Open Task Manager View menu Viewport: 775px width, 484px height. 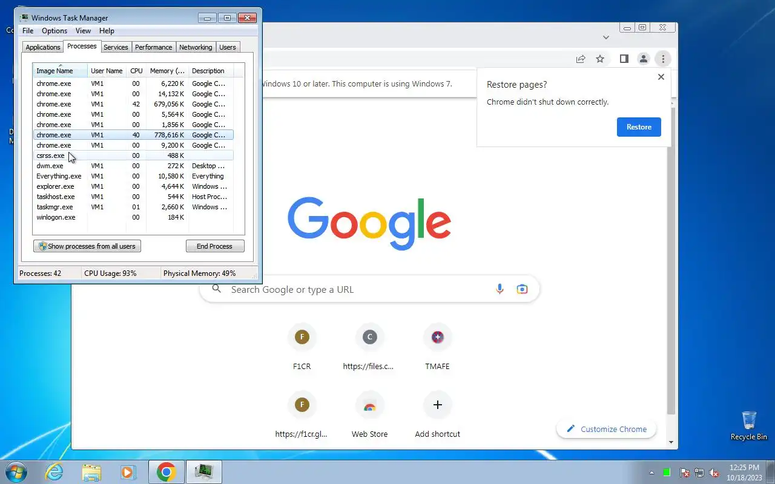tap(83, 31)
